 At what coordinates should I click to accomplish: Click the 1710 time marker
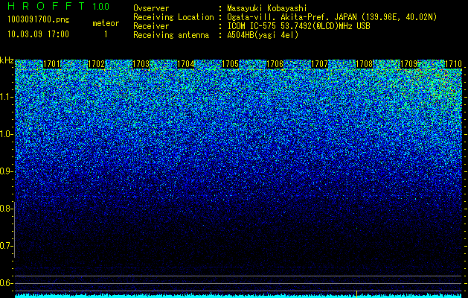coord(453,64)
